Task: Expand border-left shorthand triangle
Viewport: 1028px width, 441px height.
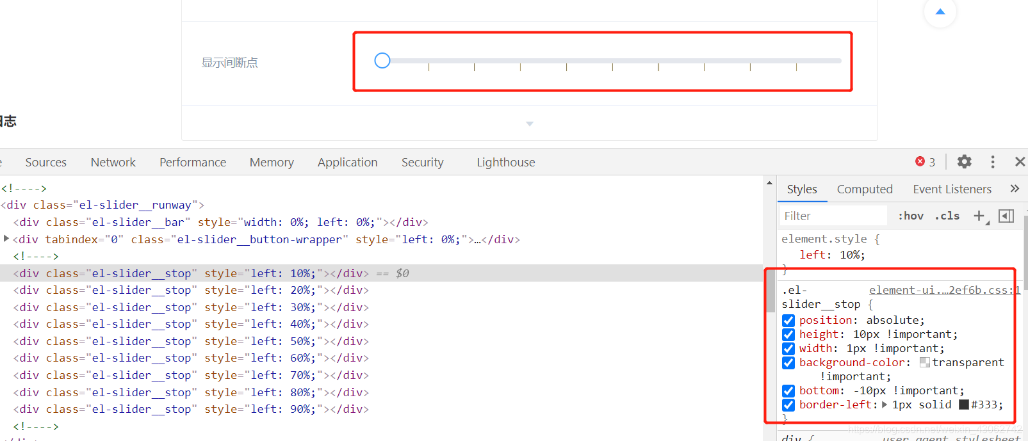Action: pos(885,405)
